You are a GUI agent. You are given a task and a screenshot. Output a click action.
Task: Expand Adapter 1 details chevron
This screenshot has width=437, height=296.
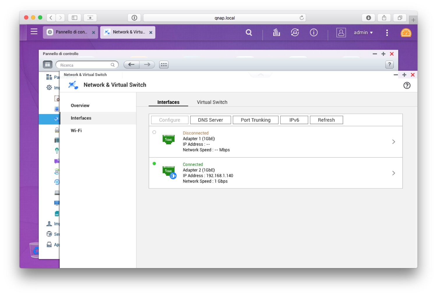point(394,142)
